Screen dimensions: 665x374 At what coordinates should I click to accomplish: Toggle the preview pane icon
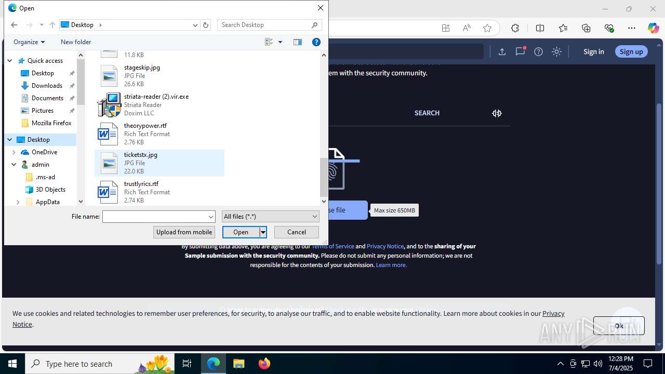[298, 42]
